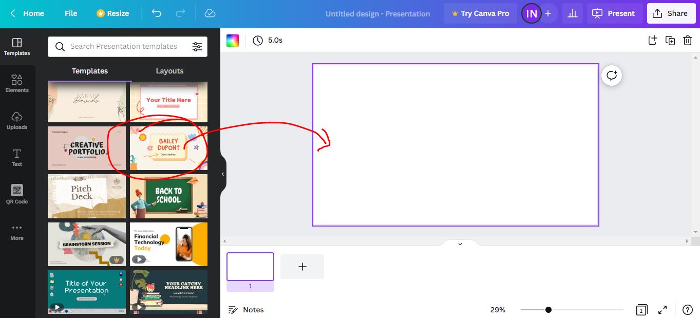
Task: Open the File menu
Action: [71, 13]
